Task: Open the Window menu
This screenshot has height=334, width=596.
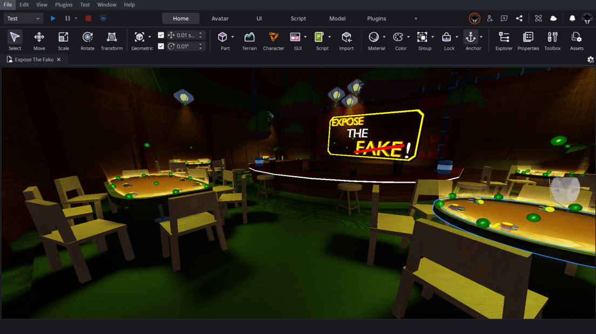Action: coord(107,4)
